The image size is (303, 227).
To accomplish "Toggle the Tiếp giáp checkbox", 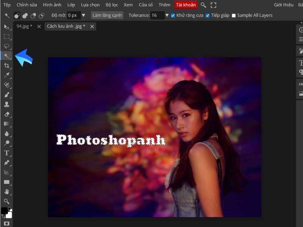I will coord(208,16).
